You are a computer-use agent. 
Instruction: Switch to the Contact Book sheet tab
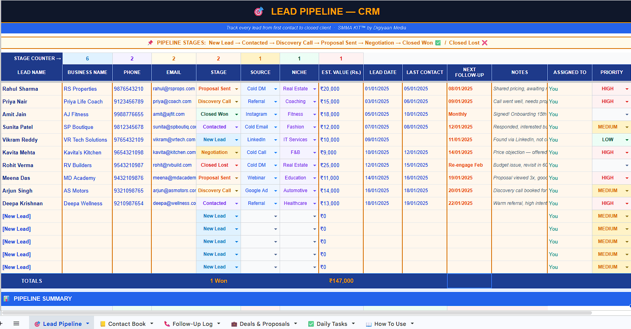(127, 323)
